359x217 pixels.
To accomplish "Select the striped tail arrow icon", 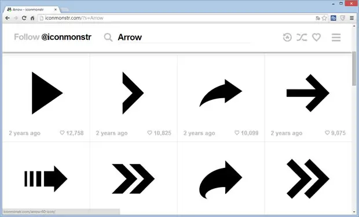I will (46, 179).
